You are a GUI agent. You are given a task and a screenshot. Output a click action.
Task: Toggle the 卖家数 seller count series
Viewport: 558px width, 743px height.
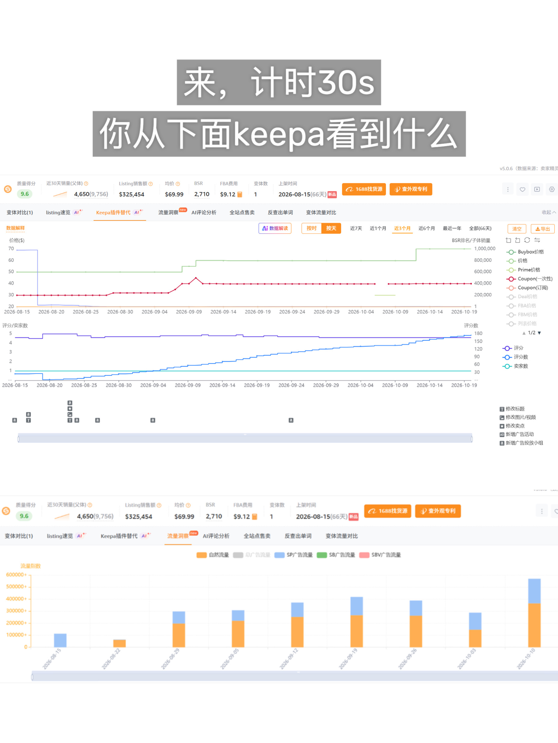515,366
